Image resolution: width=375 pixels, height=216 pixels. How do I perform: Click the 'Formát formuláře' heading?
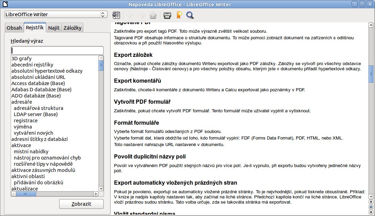137,123
